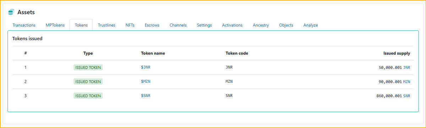Click the 90,000.001 supply value
The height and width of the screenshot is (128, 426).
point(390,82)
